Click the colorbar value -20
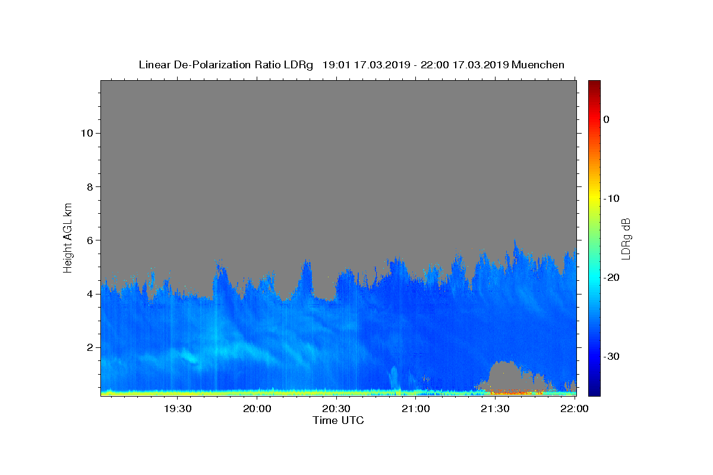This screenshot has width=713, height=475. click(611, 277)
